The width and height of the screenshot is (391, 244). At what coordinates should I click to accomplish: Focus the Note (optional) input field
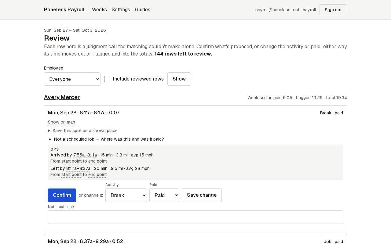click(195, 217)
